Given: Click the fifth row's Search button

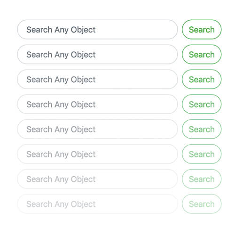Looking at the screenshot, I should point(202,129).
